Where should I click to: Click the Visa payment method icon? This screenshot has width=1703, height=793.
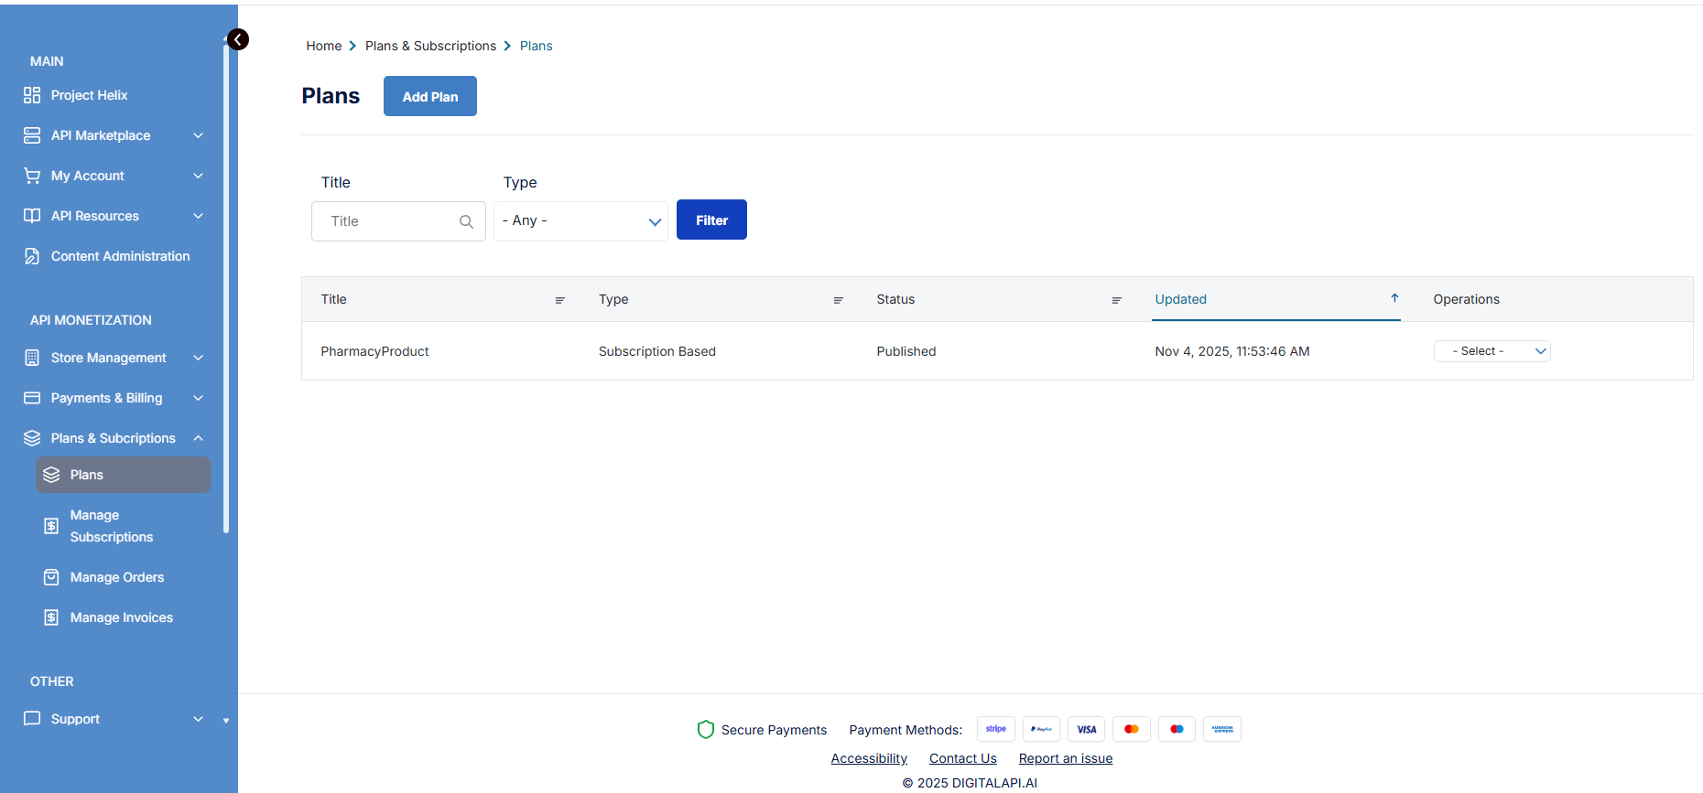1086,729
